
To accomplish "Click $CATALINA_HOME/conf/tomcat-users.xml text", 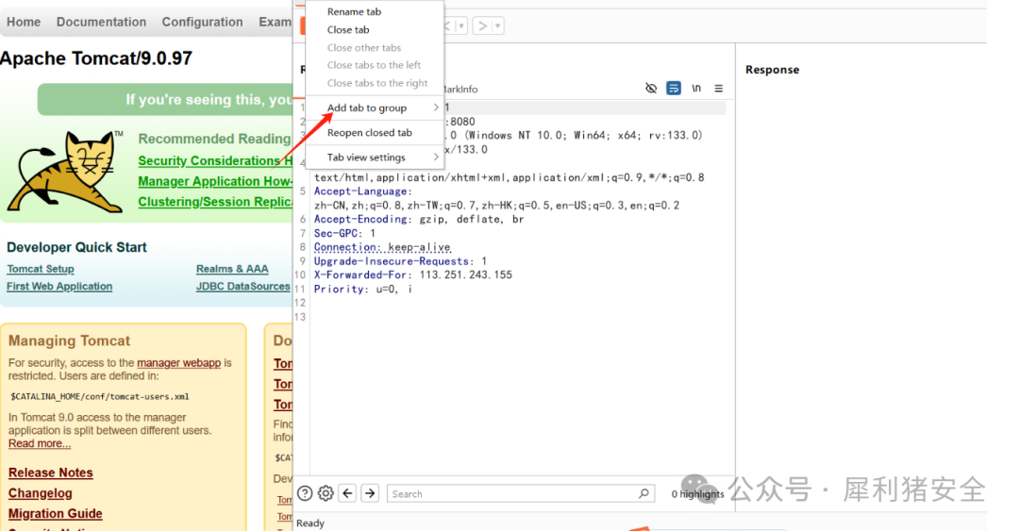I will pyautogui.click(x=99, y=396).
